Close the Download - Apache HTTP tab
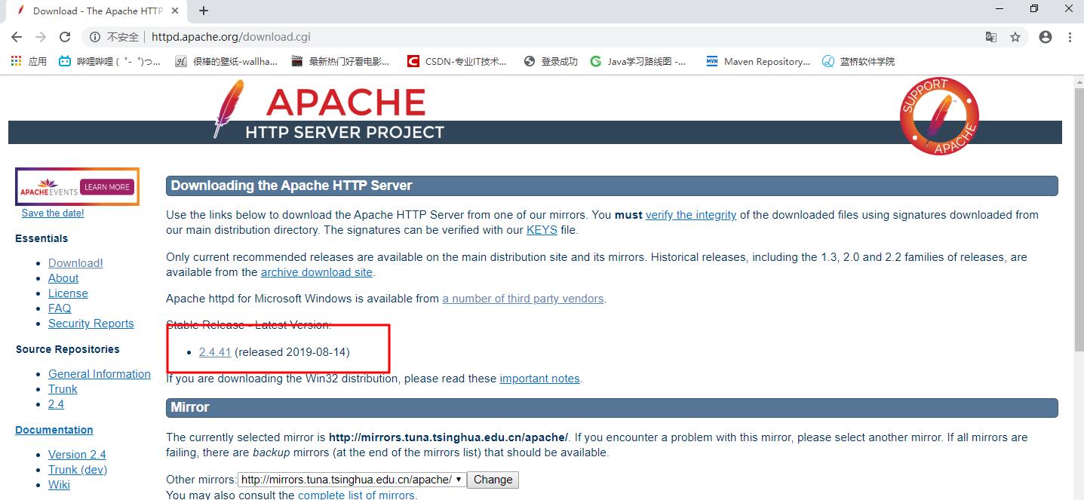 pos(176,11)
